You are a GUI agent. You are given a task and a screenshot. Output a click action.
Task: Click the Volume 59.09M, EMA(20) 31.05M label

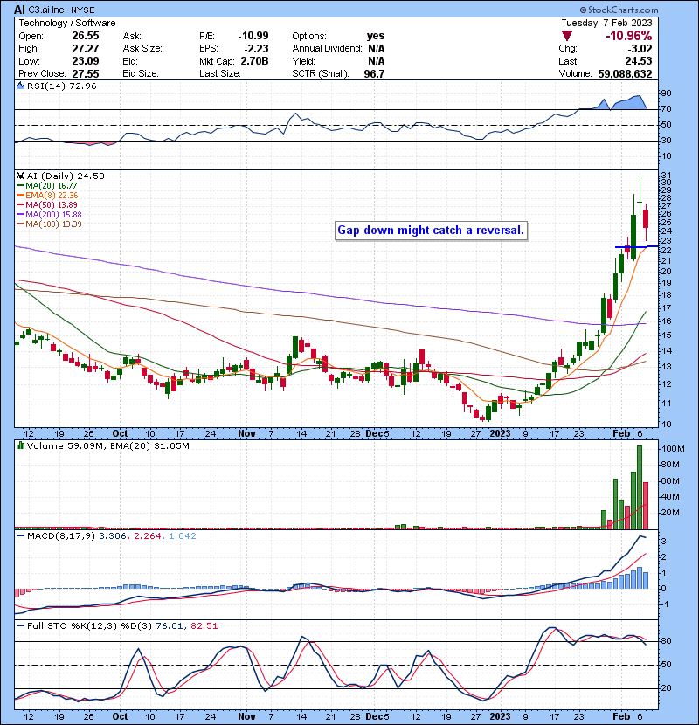(x=107, y=445)
